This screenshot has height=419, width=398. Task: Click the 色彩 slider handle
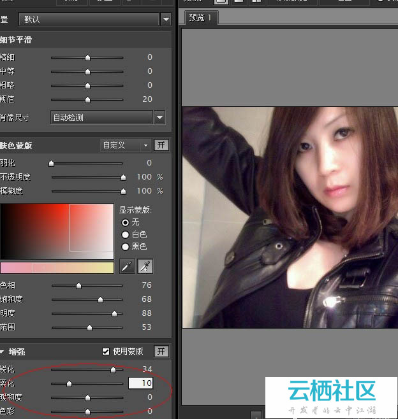point(87,412)
